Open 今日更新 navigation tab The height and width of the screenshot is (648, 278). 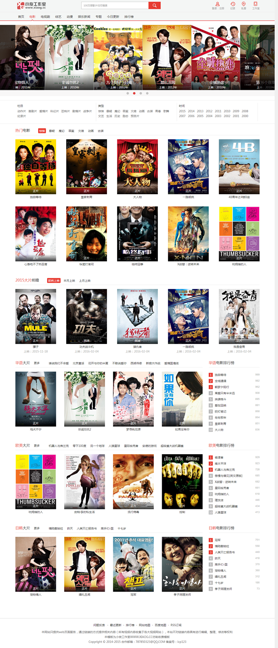113,17
